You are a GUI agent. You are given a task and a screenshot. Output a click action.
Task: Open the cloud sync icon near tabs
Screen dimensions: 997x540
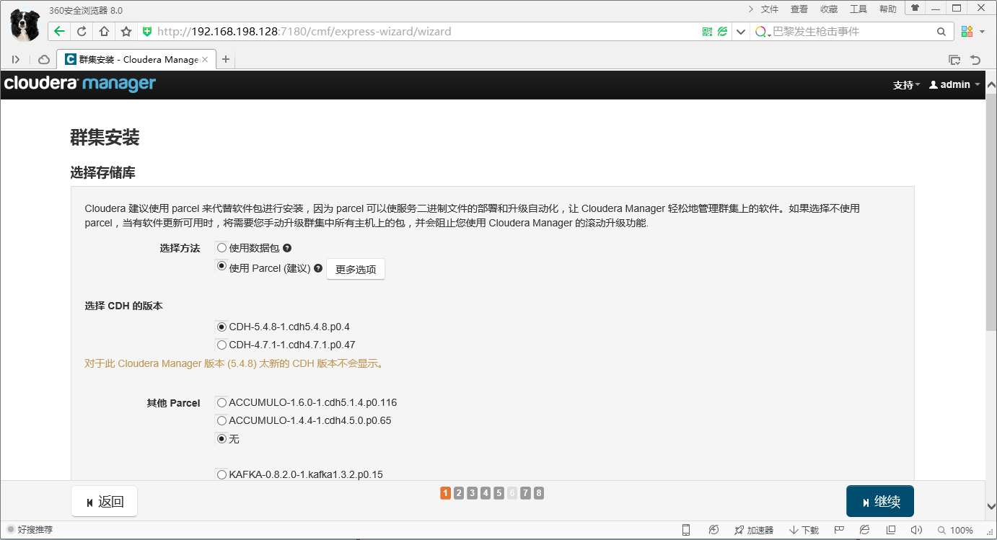[44, 60]
